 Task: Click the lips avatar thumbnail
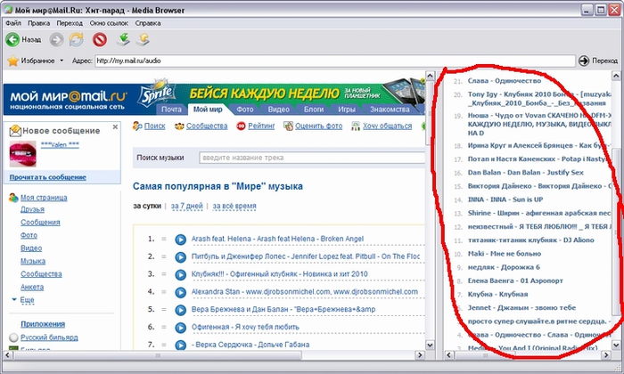[22, 154]
